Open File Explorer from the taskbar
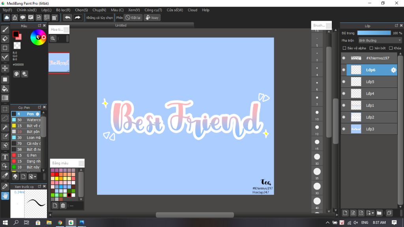Screen dimensions: 404x227 pos(49,222)
